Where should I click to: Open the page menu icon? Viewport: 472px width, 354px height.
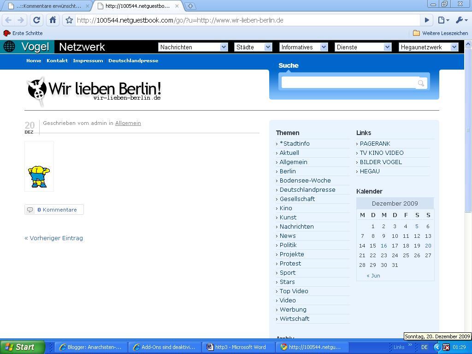(x=443, y=20)
